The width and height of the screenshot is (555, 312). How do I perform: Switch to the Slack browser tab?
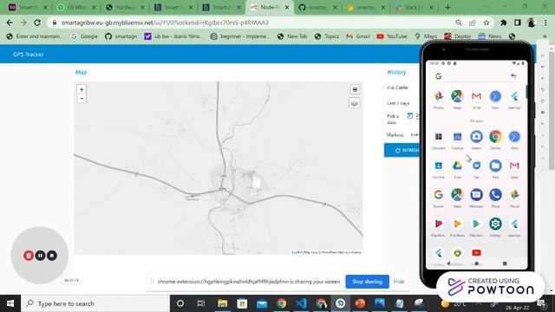tap(414, 7)
